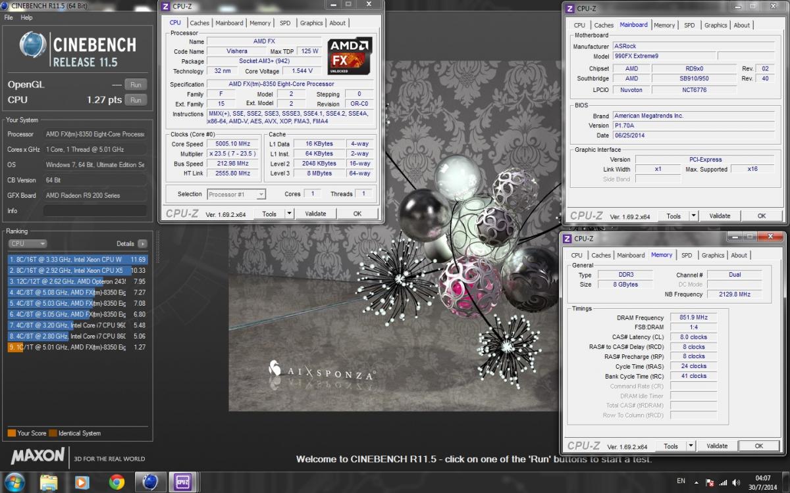Expand Tools arrow in the AMD FX processor CPU-Z window
The image size is (790, 493).
tap(289, 214)
